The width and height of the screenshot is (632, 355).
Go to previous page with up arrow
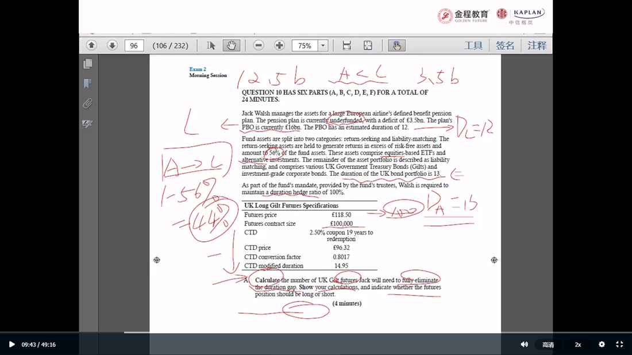(x=91, y=45)
